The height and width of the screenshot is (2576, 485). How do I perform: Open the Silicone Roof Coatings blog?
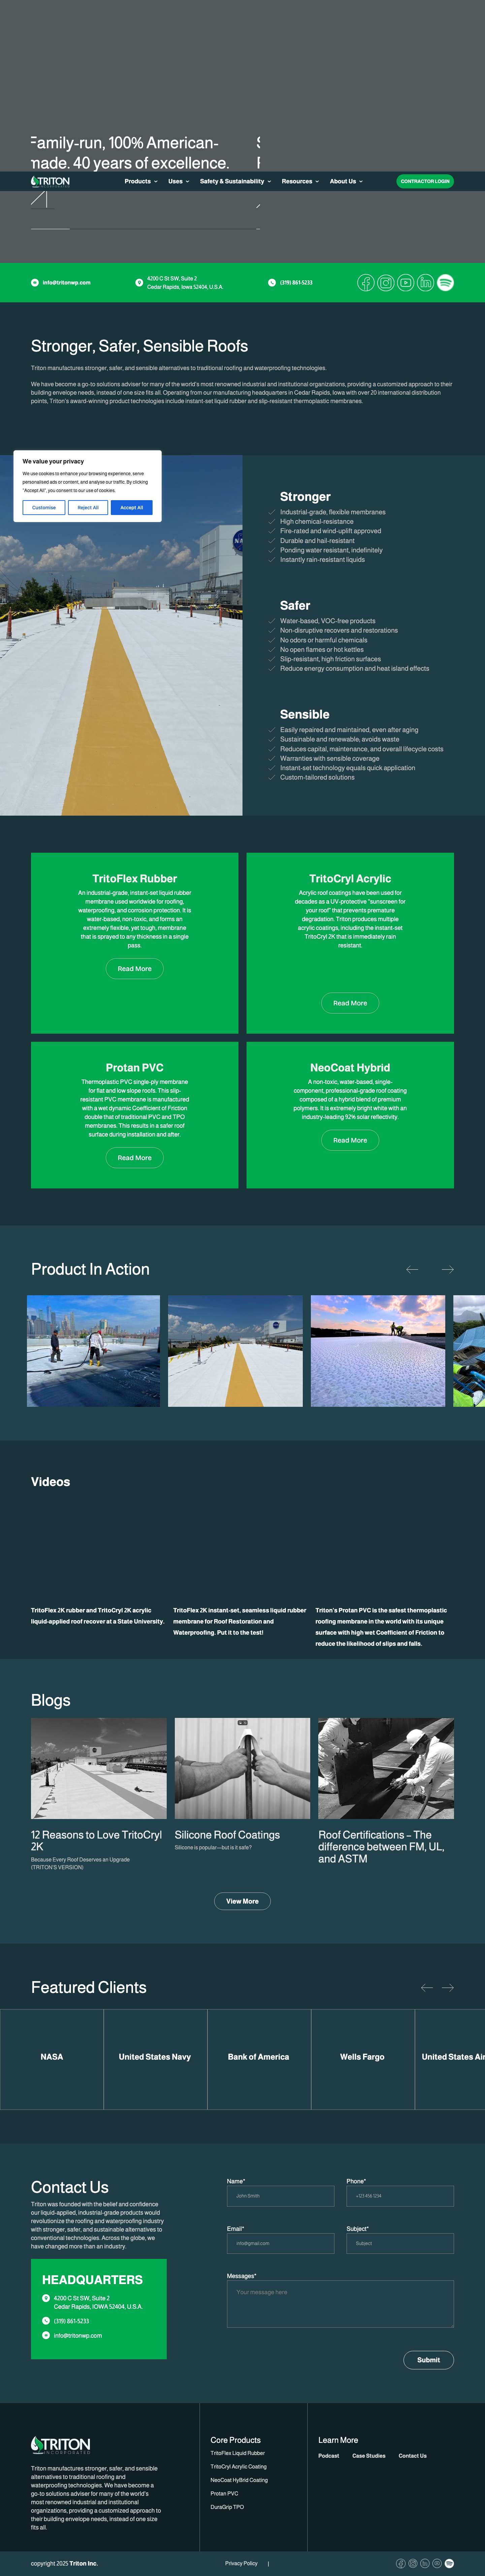coord(227,1835)
